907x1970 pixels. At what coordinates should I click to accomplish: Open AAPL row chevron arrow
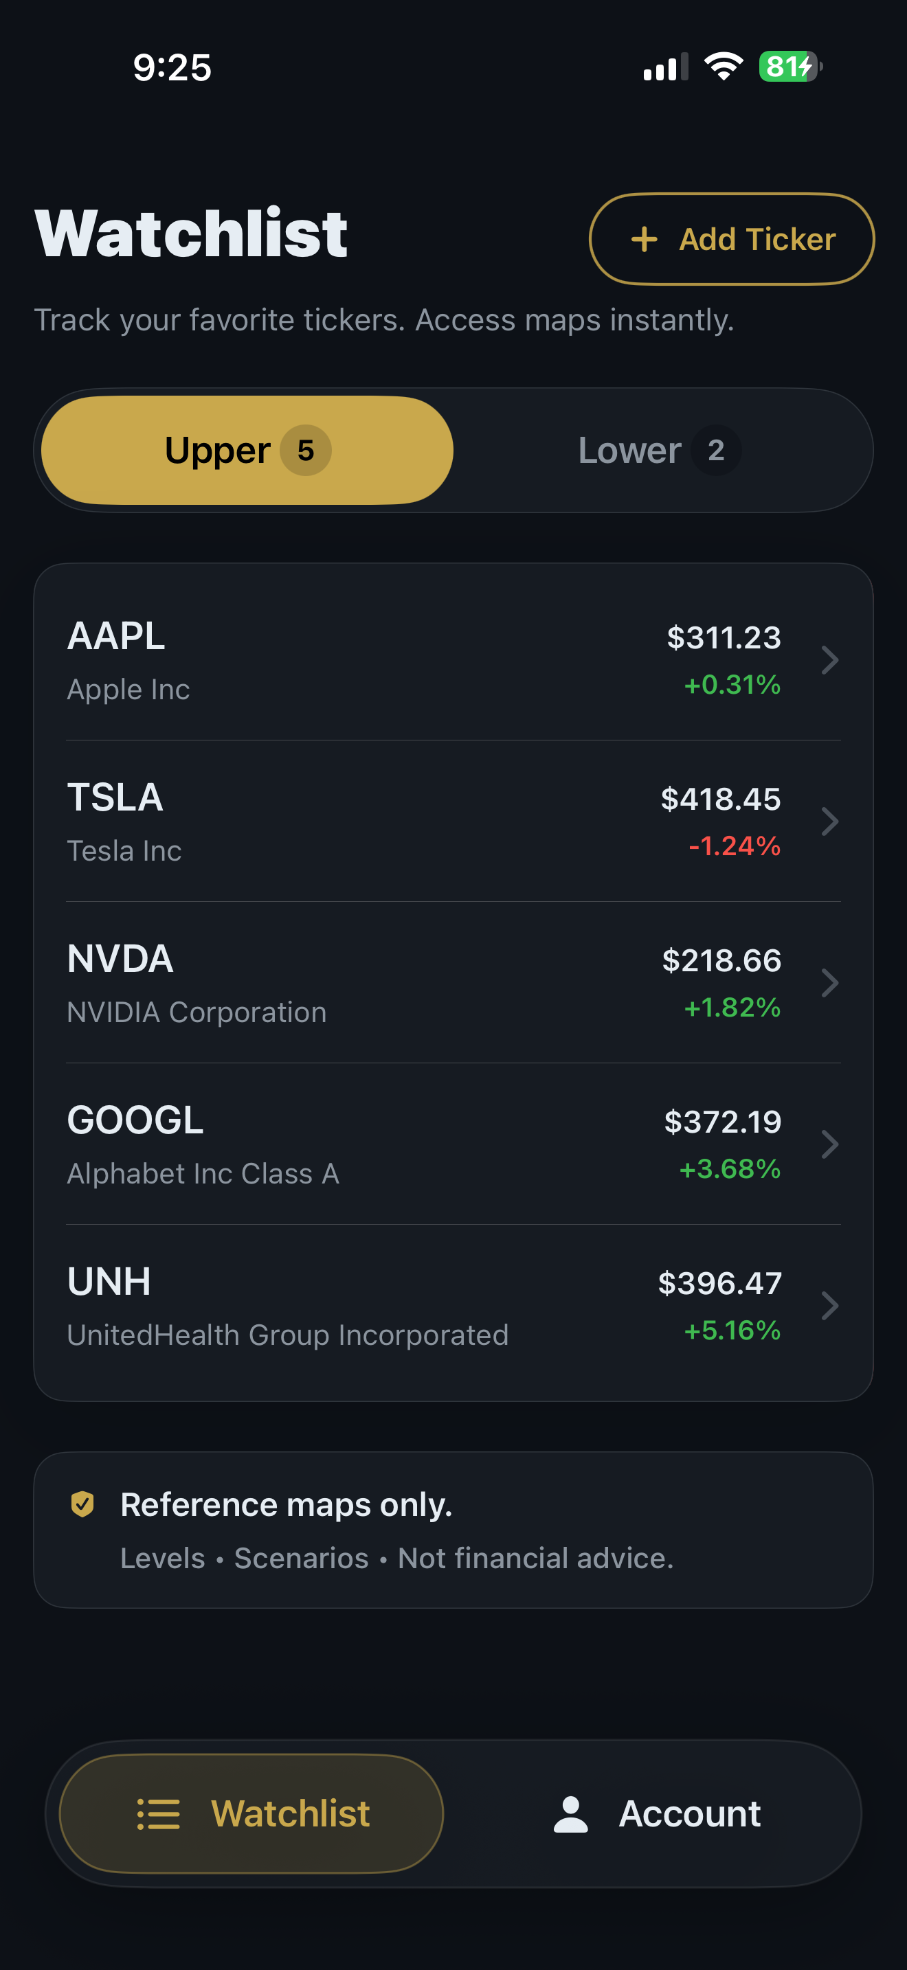(x=830, y=660)
